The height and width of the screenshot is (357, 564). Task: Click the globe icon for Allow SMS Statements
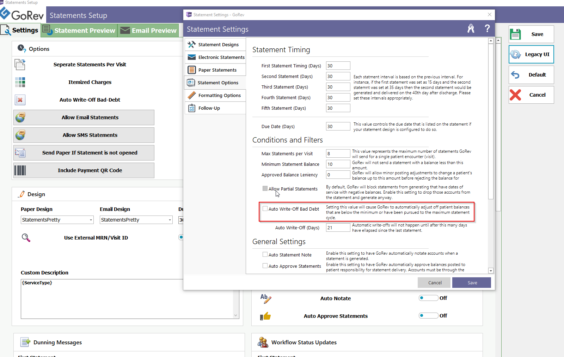point(20,135)
